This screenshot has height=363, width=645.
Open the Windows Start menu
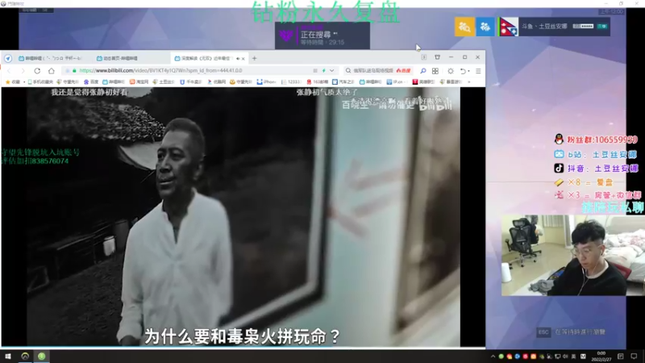pyautogui.click(x=8, y=357)
